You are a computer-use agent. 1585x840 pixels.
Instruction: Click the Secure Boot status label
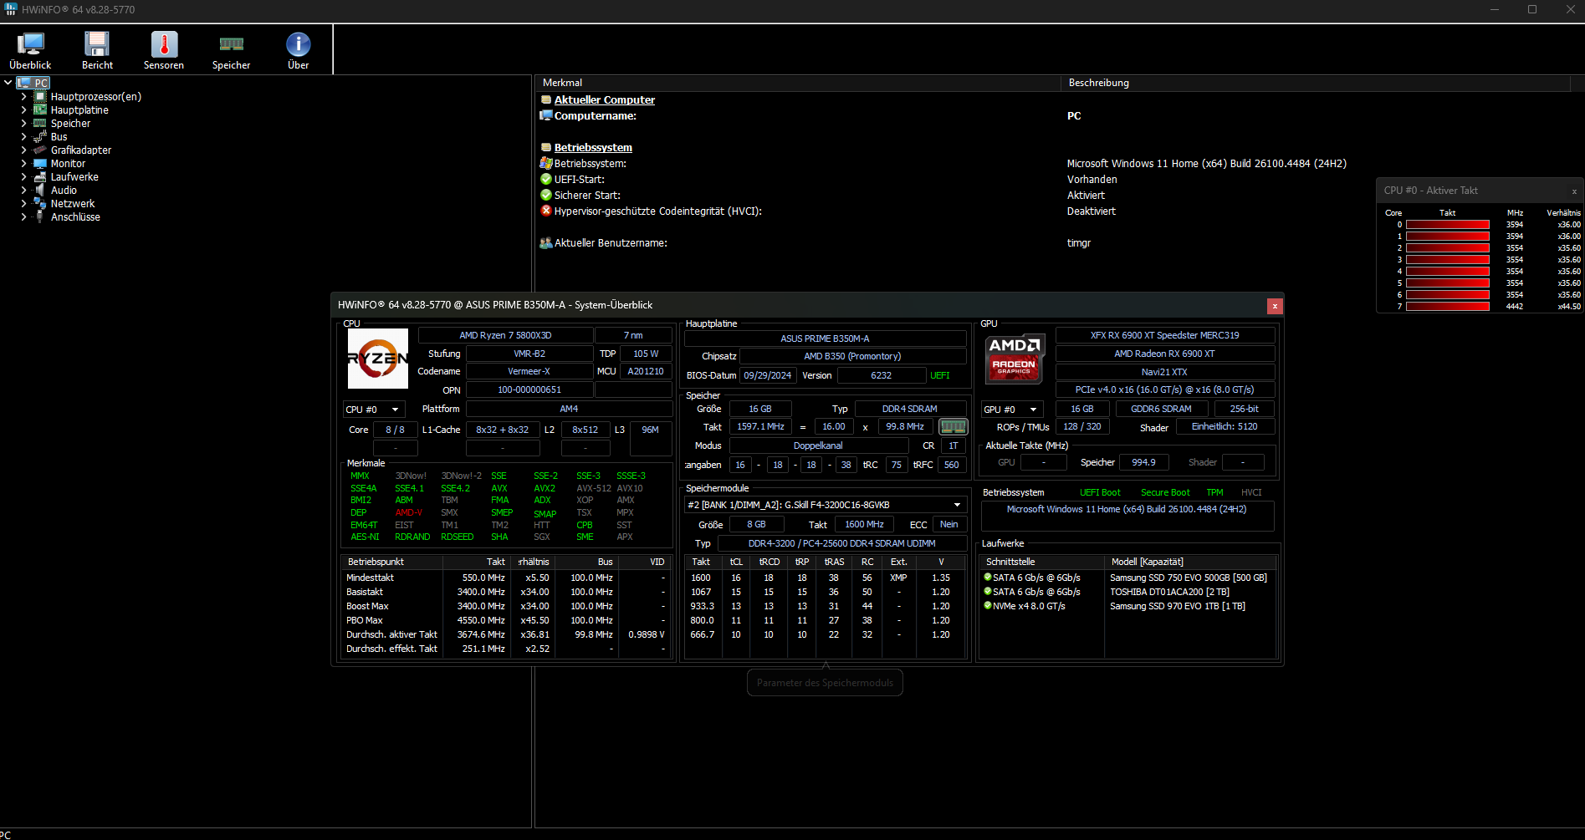pyautogui.click(x=1165, y=493)
